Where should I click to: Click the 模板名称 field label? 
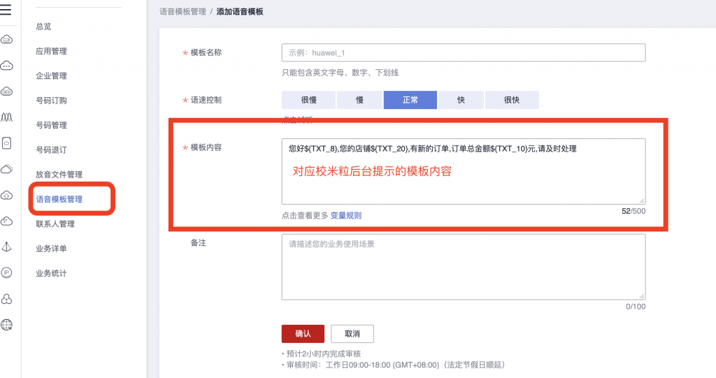[206, 52]
